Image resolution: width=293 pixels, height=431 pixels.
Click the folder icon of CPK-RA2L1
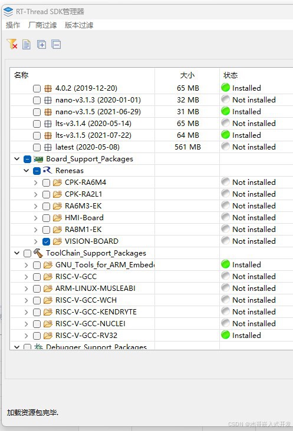[x=57, y=194]
